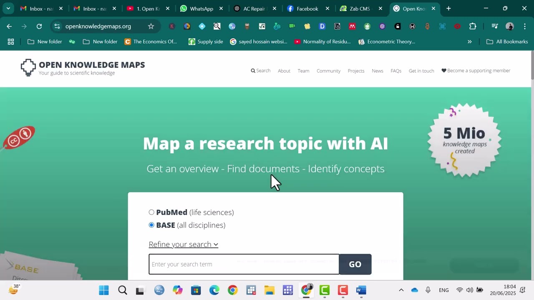Viewport: 534px width, 300px height.
Task: Open the Windows Start menu
Action: point(104,290)
